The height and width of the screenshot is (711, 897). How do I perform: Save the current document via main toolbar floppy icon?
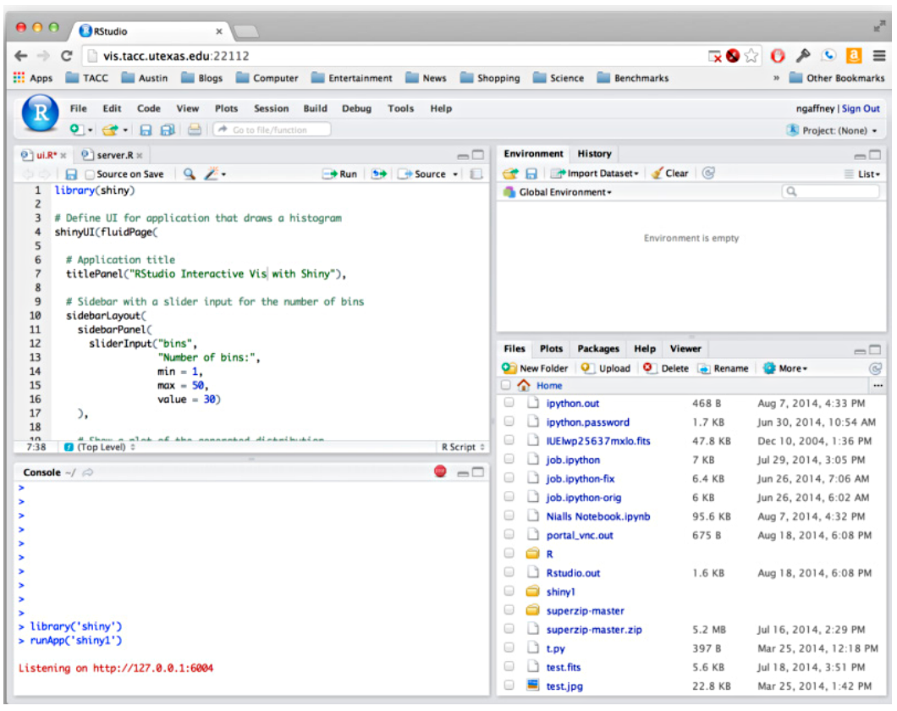coord(146,130)
